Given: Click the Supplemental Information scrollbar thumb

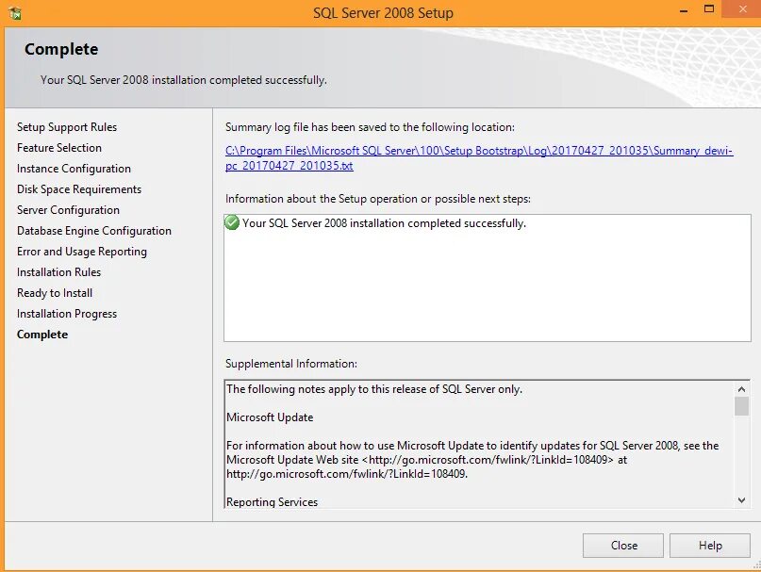Looking at the screenshot, I should [x=741, y=406].
